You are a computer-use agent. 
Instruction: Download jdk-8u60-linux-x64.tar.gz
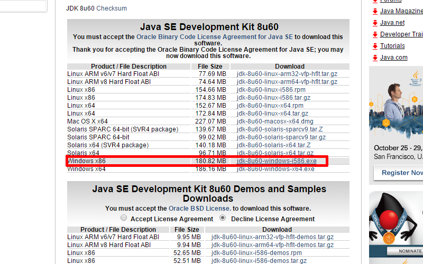coord(272,114)
